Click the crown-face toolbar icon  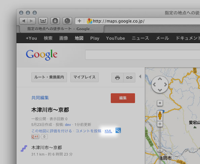pos(43,21)
